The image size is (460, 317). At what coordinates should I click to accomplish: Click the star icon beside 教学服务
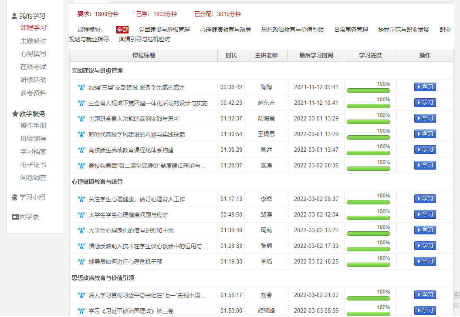[15, 113]
